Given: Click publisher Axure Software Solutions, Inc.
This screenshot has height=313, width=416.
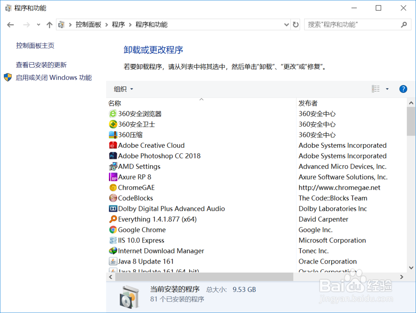Looking at the screenshot, I should pos(343,177).
